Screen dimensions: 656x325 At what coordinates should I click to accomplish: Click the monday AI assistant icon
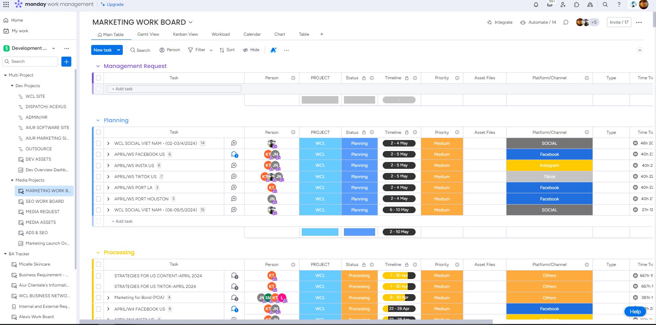tap(273, 50)
